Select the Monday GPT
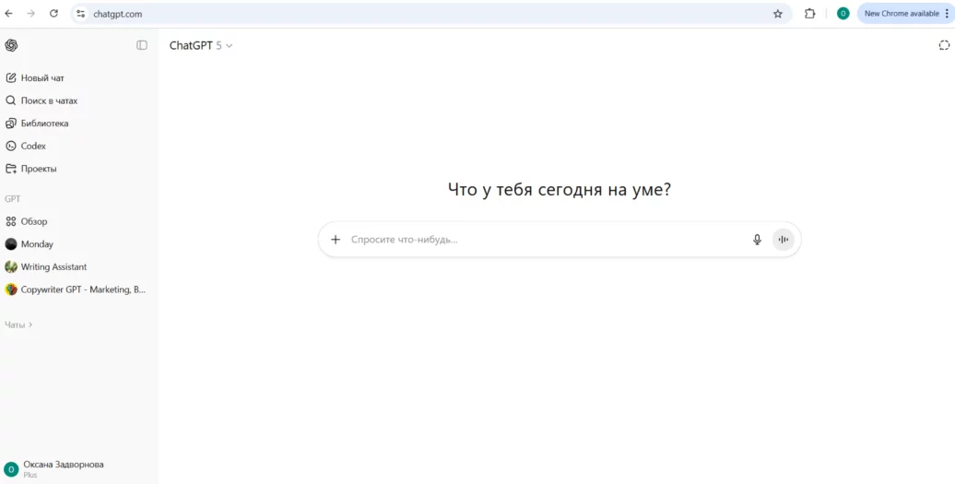Screen dimensions: 955x484 [x=37, y=244]
